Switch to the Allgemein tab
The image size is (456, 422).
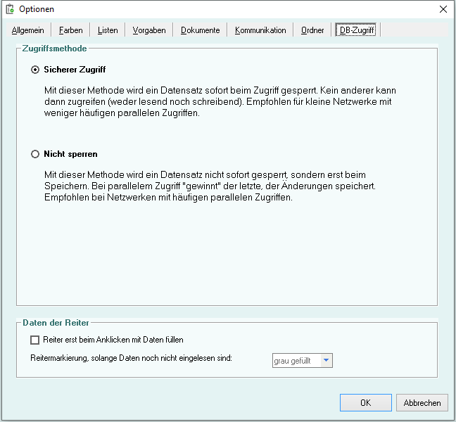point(28,30)
